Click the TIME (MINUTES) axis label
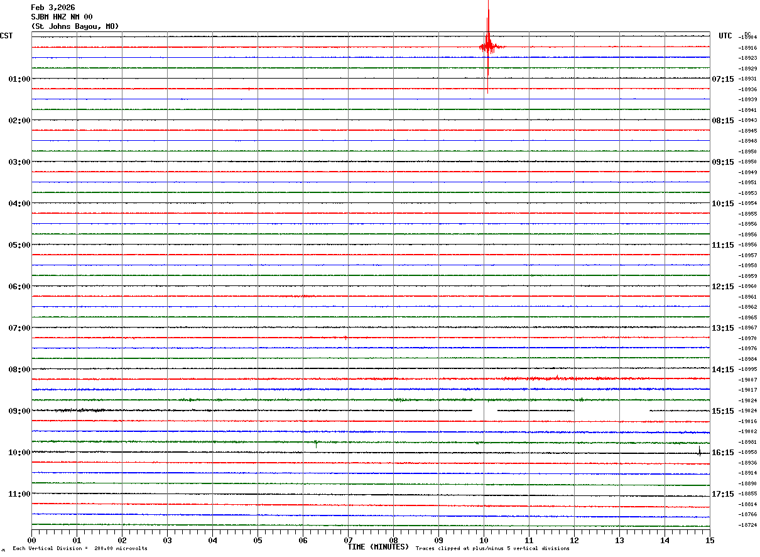The image size is (760, 557). coord(378,547)
